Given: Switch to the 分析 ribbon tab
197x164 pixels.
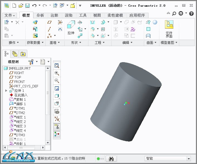Looking at the screenshot, I should coord(40,16).
